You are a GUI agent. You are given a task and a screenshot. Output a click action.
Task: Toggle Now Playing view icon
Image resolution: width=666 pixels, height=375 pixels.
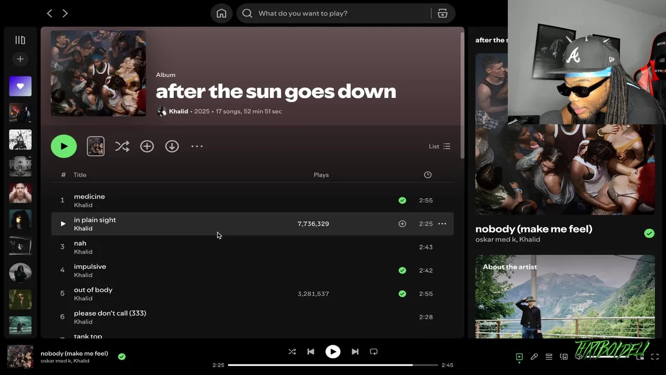[519, 357]
